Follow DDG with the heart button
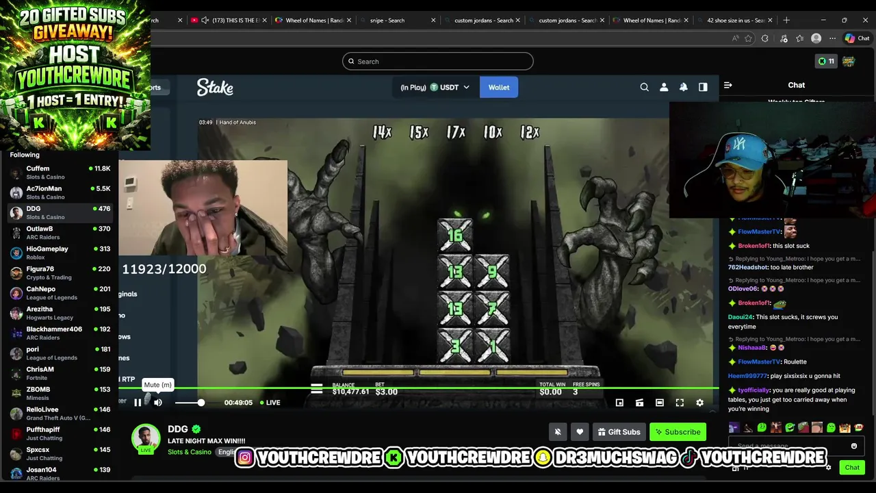Image resolution: width=876 pixels, height=493 pixels. 580,432
